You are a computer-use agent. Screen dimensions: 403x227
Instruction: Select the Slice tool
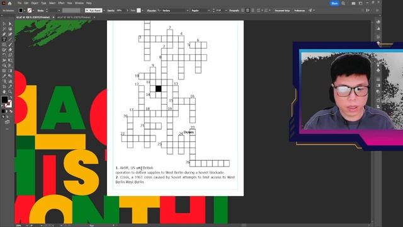10,86
